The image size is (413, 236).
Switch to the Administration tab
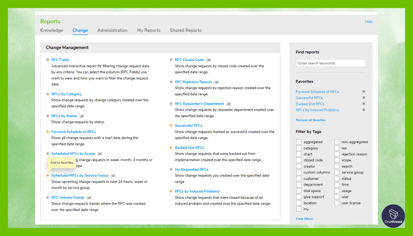[113, 30]
